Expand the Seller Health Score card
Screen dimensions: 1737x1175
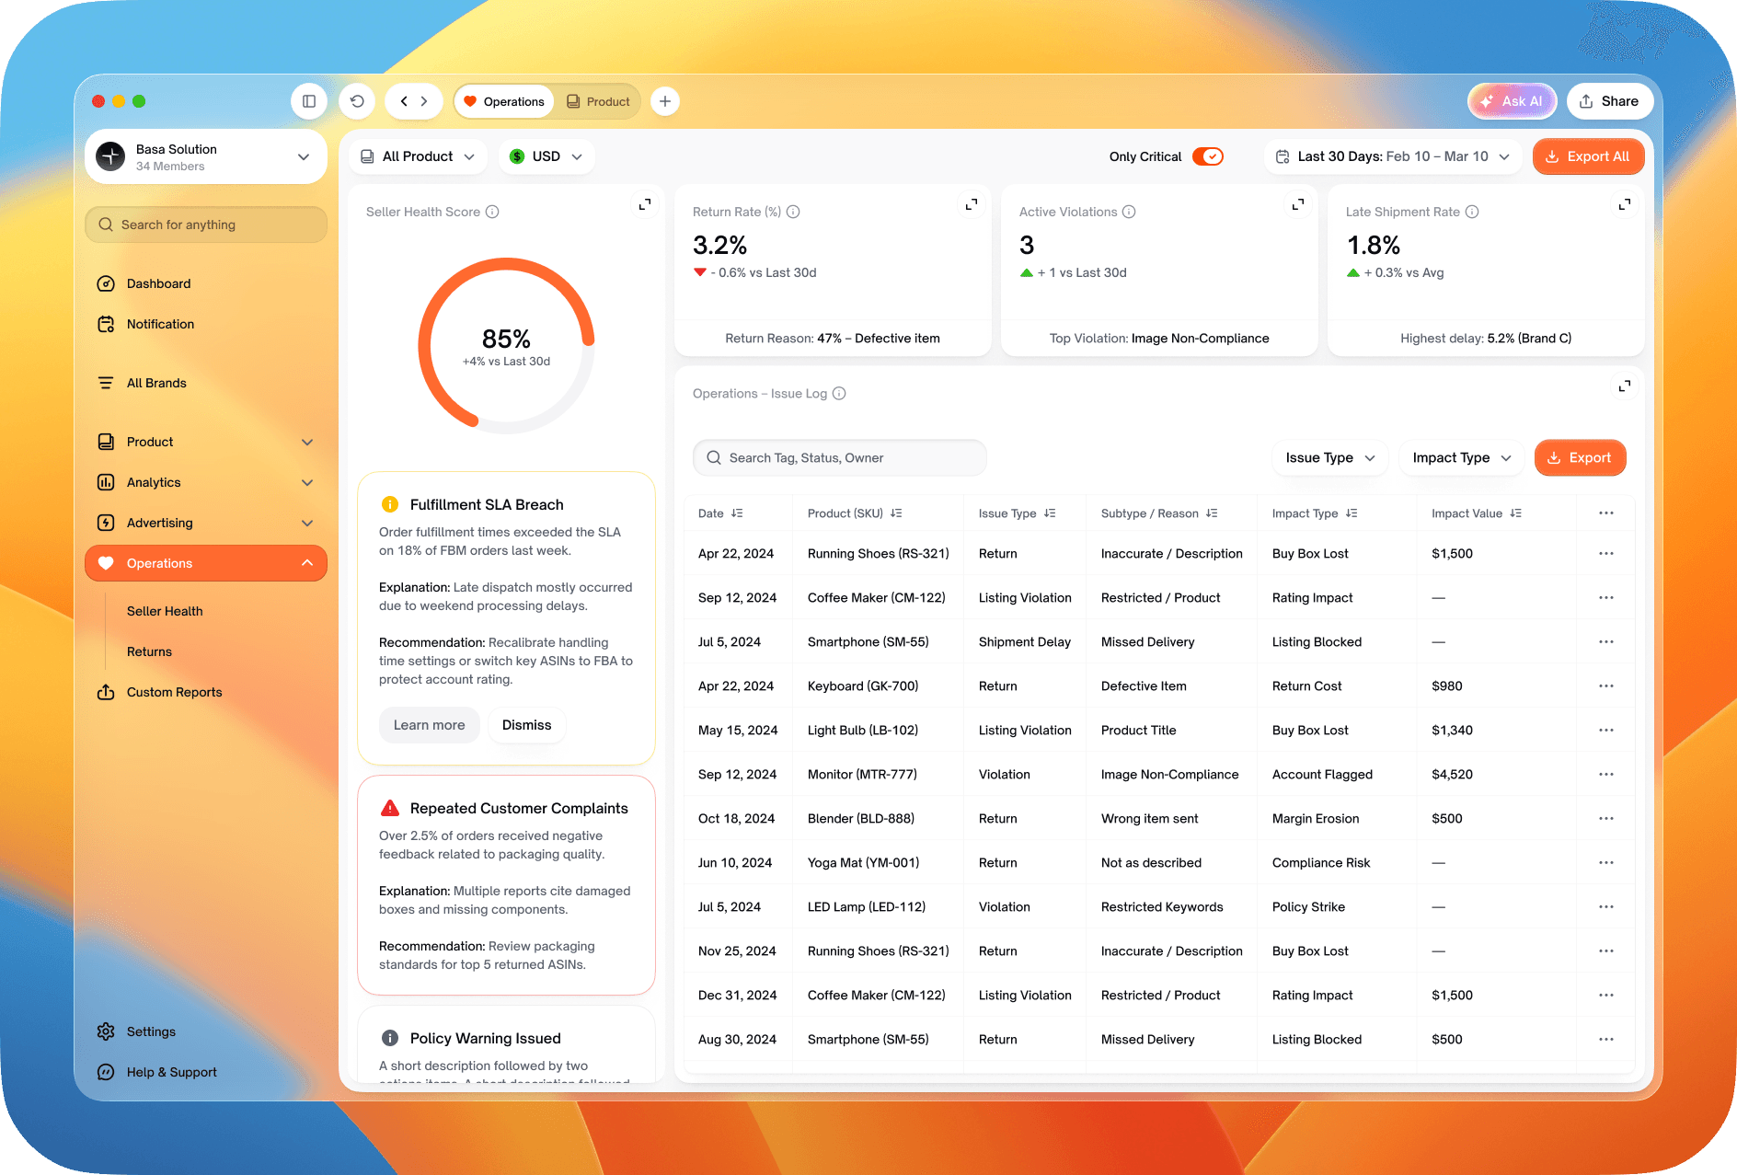pos(645,204)
